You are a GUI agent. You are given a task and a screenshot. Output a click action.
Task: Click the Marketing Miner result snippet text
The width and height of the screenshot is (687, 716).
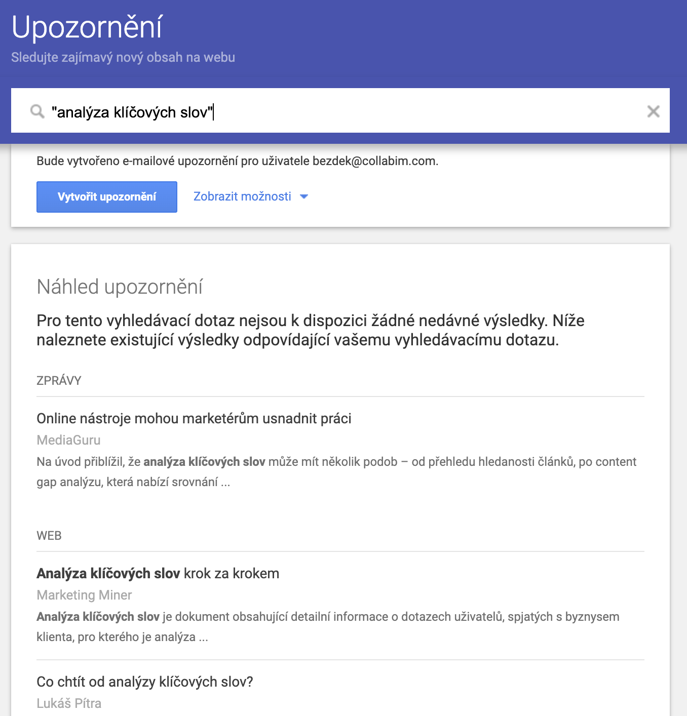point(328,627)
